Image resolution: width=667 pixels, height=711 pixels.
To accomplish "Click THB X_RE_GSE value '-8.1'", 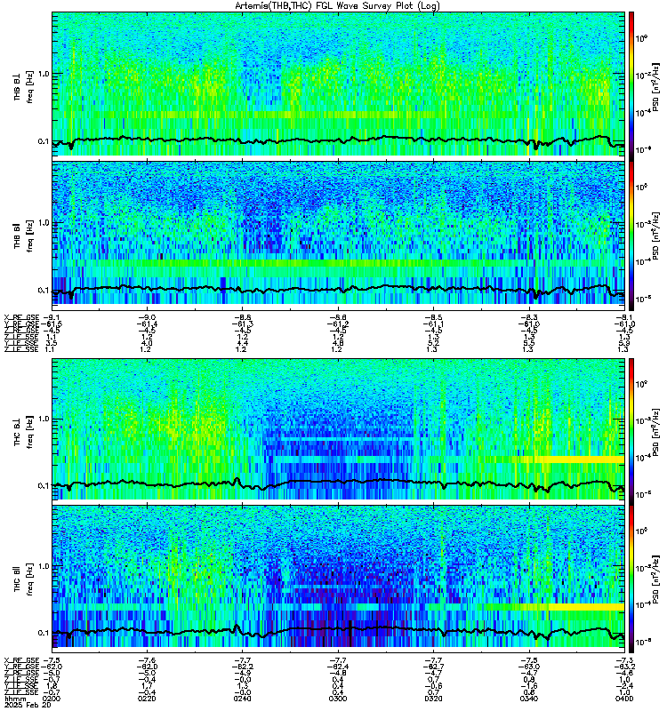I will 624,317.
